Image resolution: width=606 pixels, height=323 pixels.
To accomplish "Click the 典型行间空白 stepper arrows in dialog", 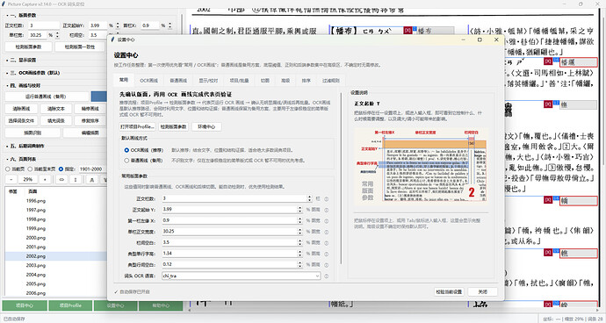I will click(299, 265).
